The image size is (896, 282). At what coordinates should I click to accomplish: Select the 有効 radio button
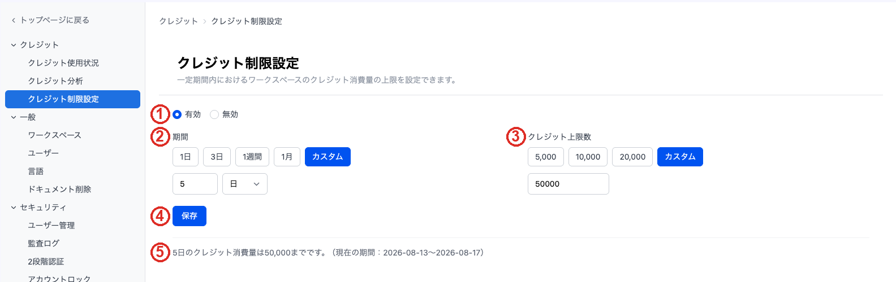(x=177, y=114)
